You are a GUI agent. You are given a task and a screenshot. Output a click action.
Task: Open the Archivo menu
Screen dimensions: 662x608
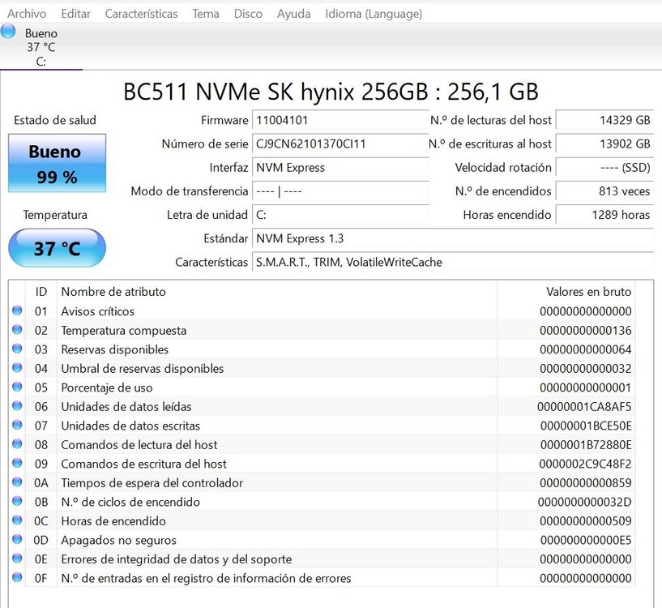pyautogui.click(x=27, y=14)
